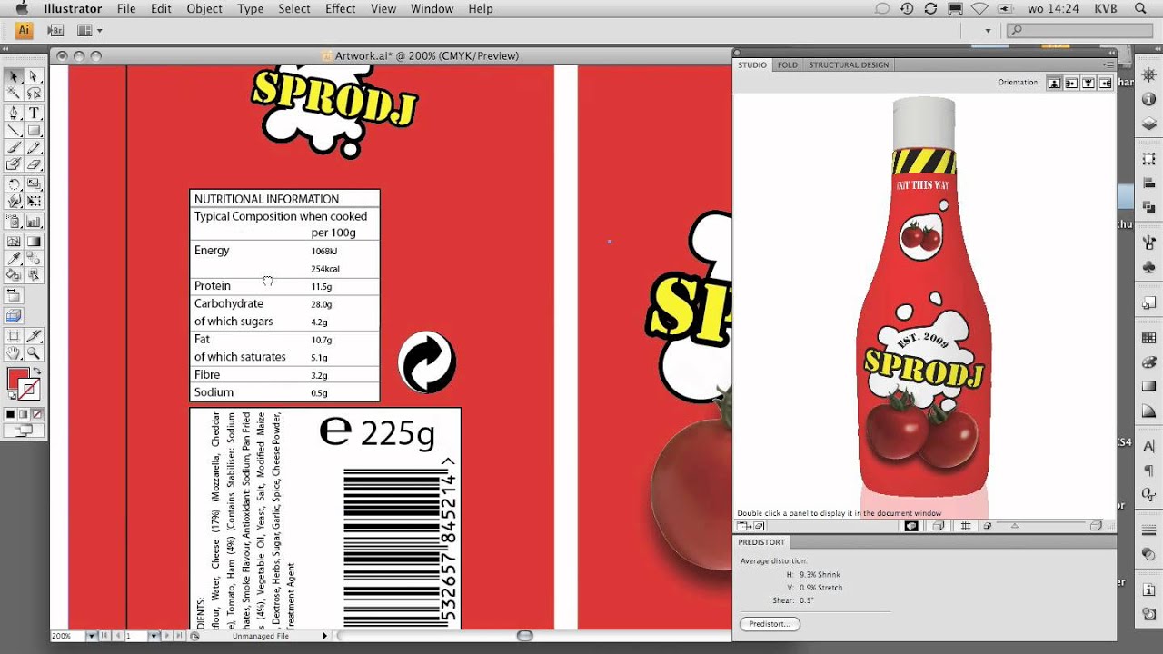Set second orientation option in Studio panel
The image size is (1163, 654).
pyautogui.click(x=1071, y=83)
